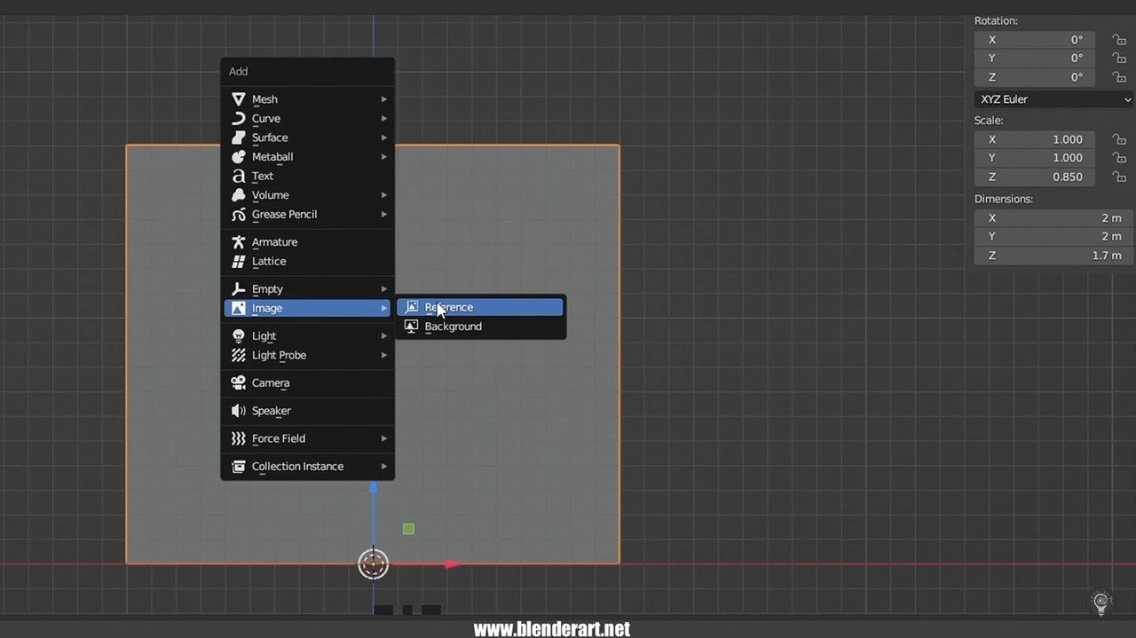Viewport: 1136px width, 638px height.
Task: Click the Empty axes icon
Action: click(x=238, y=289)
